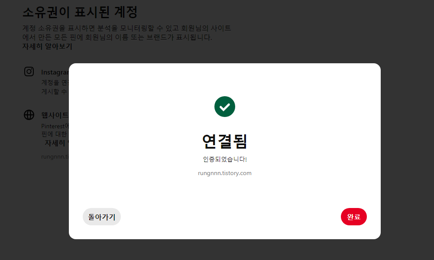Click the website globe icon in the background page
The image size is (434, 260).
[29, 115]
